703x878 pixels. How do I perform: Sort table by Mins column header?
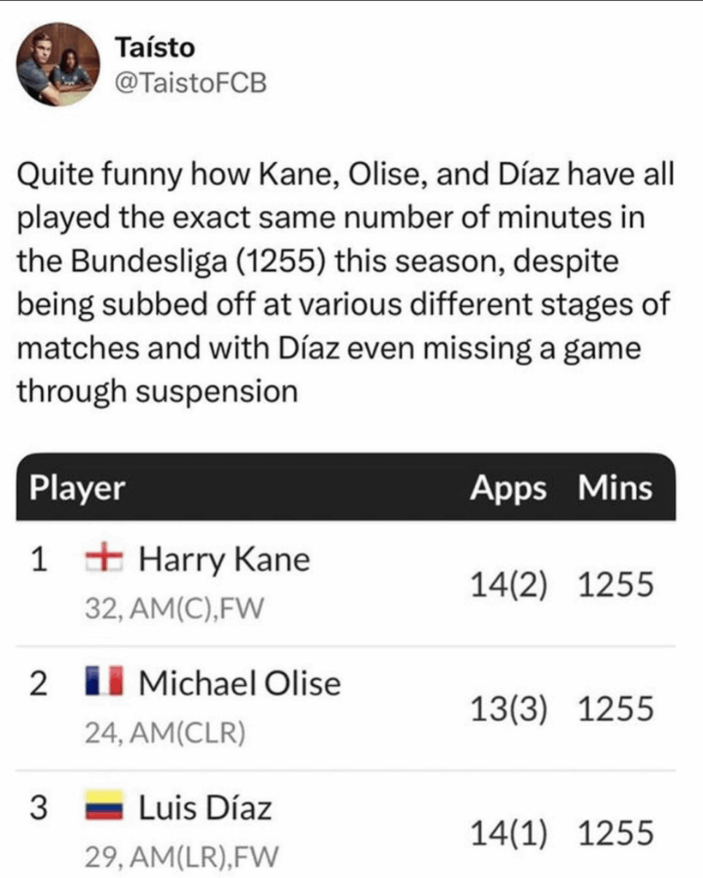click(x=614, y=489)
